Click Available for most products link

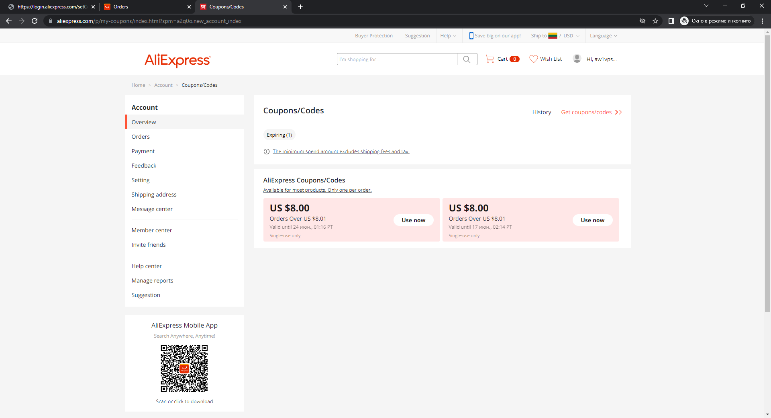317,190
